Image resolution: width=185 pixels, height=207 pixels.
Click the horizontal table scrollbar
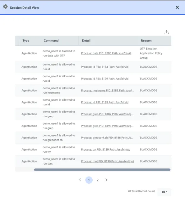tap(102, 170)
